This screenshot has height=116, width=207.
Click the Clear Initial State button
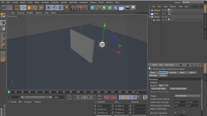(178, 89)
